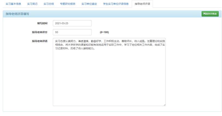Place cursor at start of 实习态度认真努力 text

(55, 41)
